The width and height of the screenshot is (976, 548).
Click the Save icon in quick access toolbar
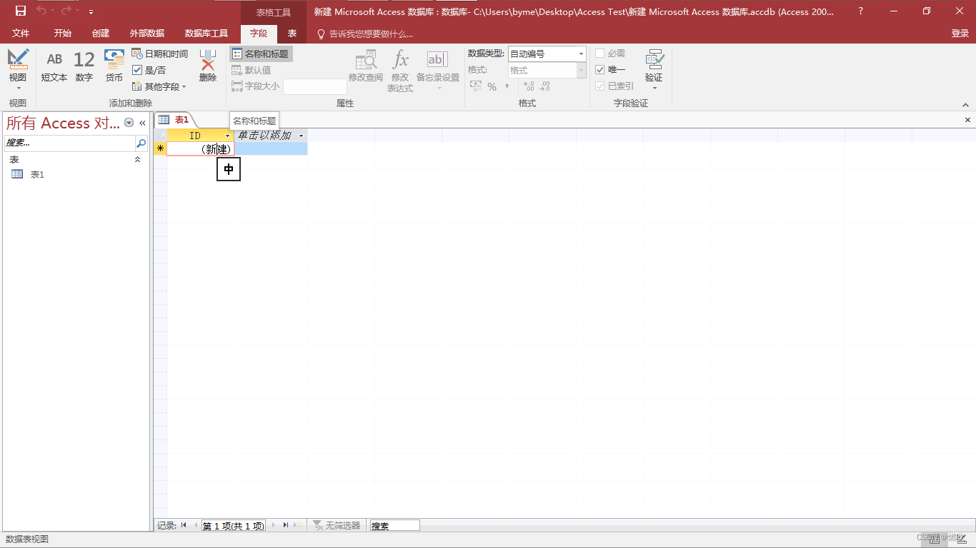[x=21, y=11]
